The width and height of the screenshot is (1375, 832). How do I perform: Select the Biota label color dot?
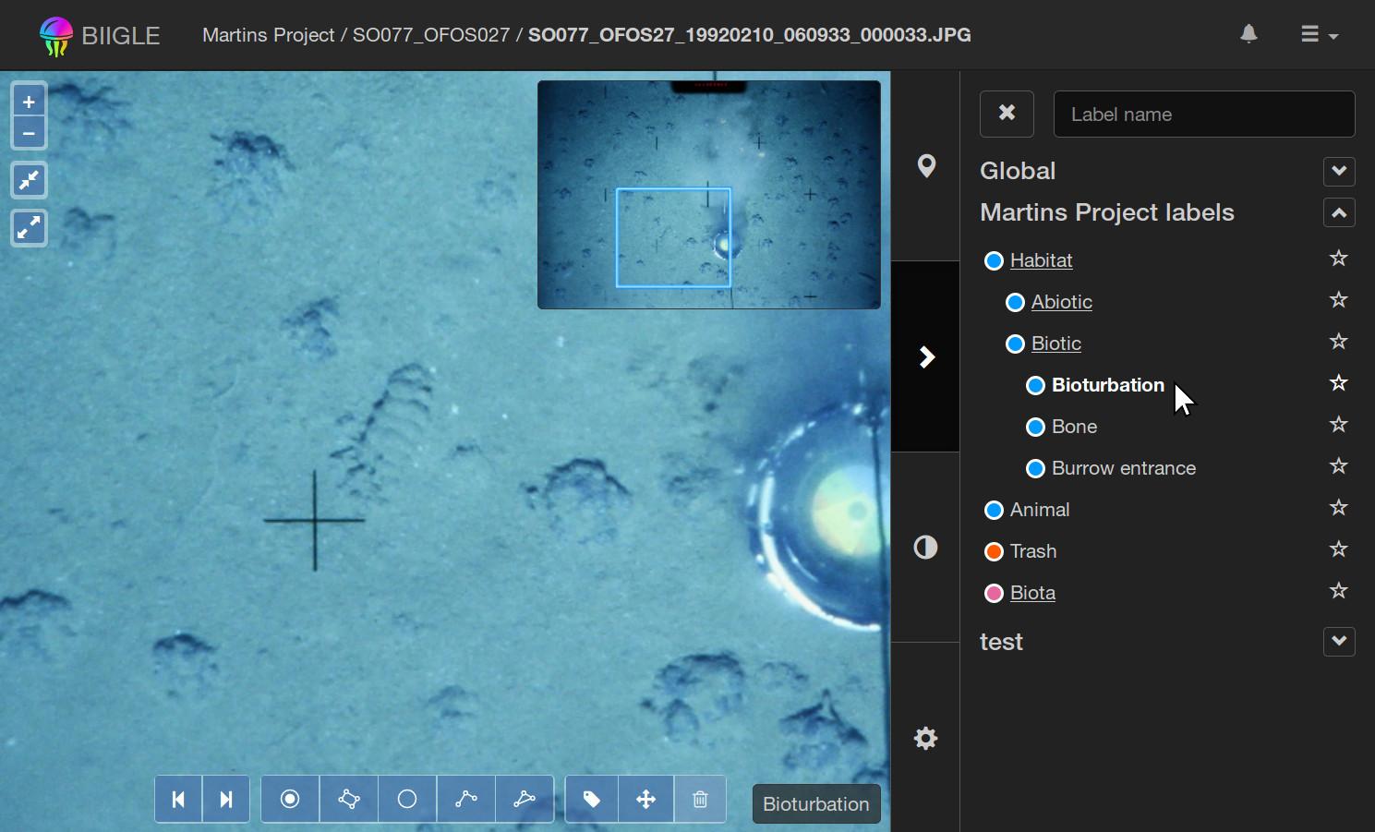pyautogui.click(x=994, y=594)
